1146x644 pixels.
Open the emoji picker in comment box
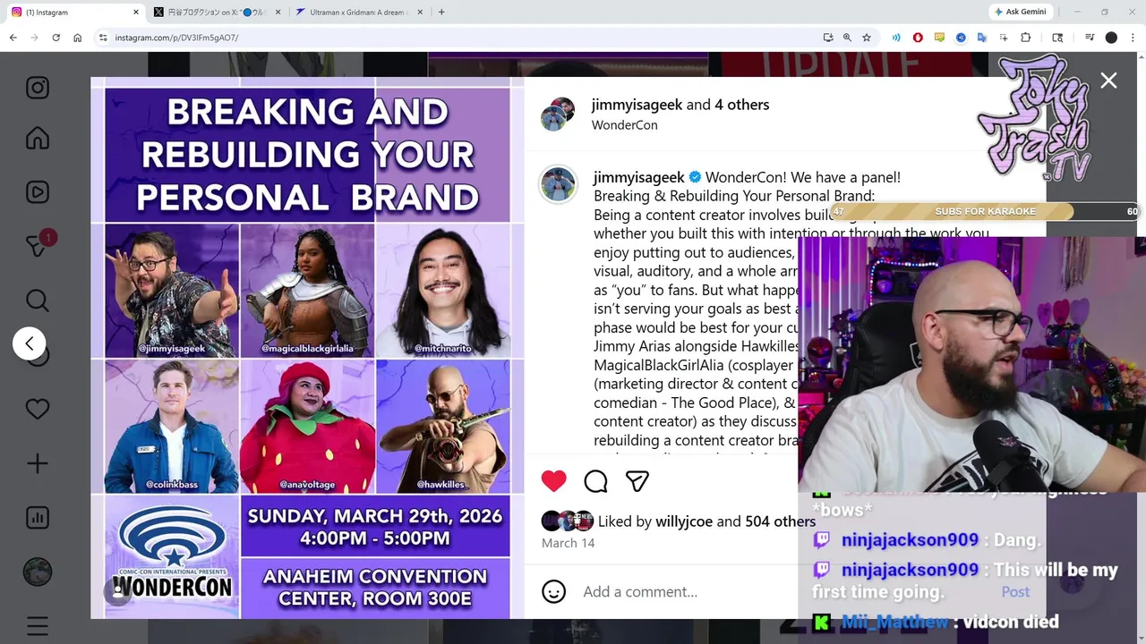554,591
